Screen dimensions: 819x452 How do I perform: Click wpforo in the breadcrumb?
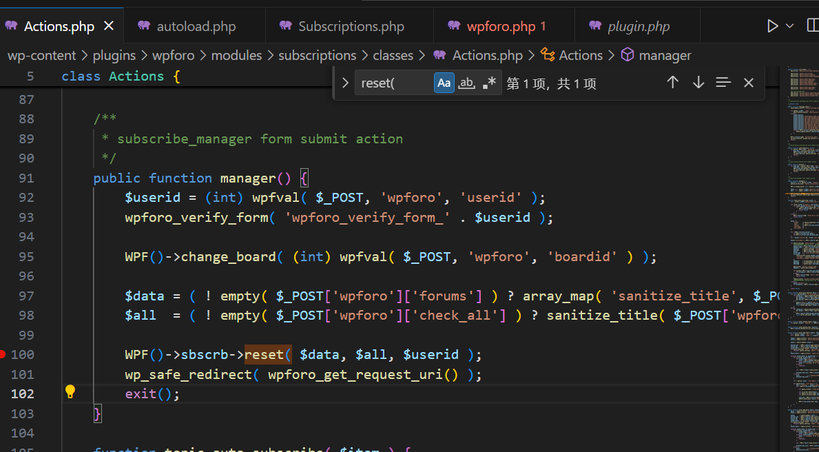tap(174, 55)
